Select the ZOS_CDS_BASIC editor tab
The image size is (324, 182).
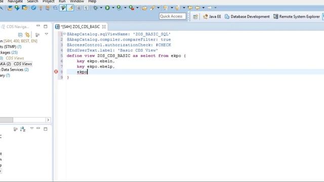[x=80, y=27]
